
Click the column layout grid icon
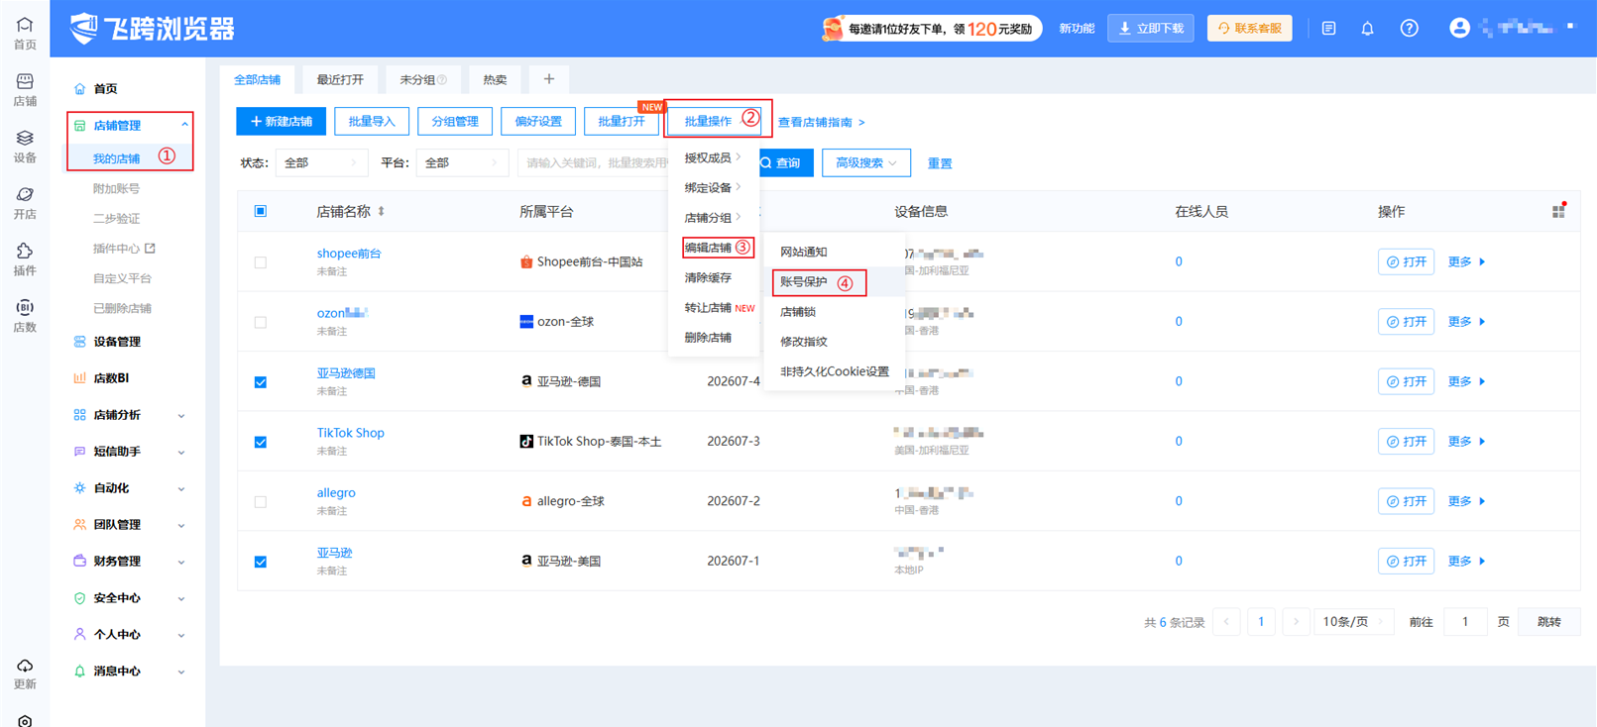click(x=1558, y=211)
